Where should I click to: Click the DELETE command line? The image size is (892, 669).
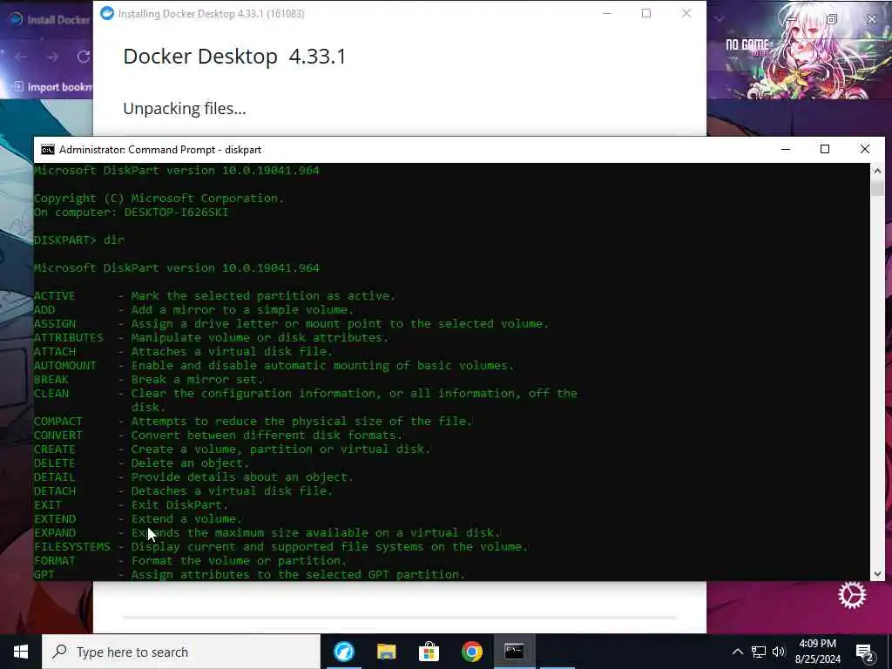142,463
